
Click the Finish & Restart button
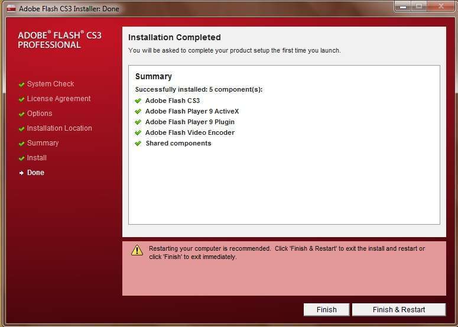(399, 309)
